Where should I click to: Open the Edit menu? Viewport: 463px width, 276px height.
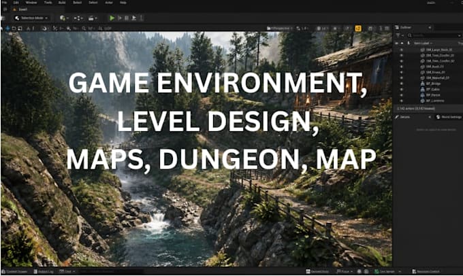click(16, 3)
